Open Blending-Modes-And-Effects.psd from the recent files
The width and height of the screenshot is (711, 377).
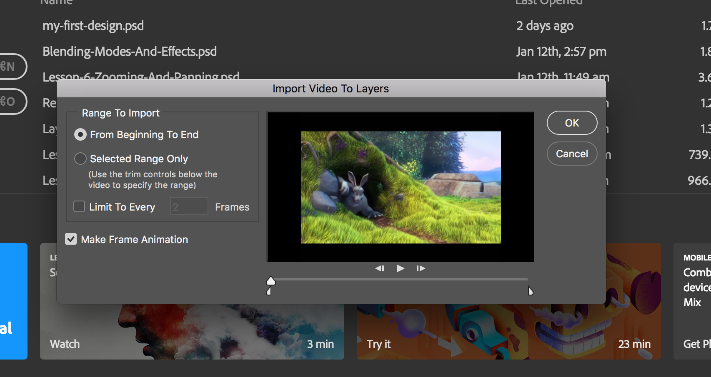[130, 52]
